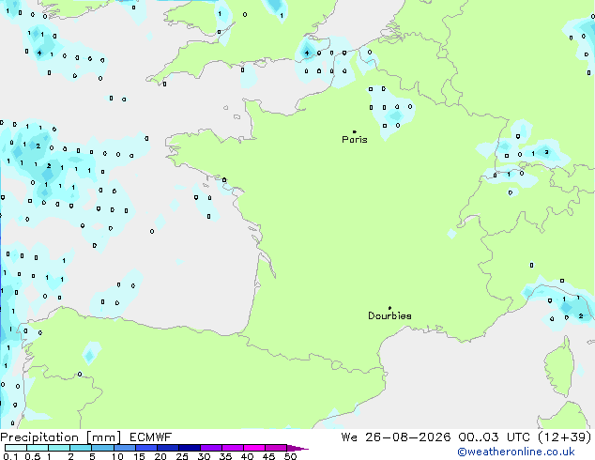Select the Dourbies place label

(389, 315)
